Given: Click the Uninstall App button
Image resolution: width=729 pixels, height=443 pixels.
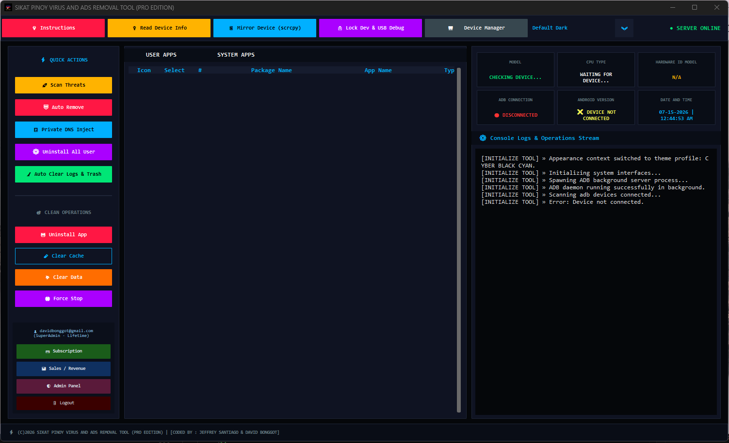Looking at the screenshot, I should tap(64, 235).
